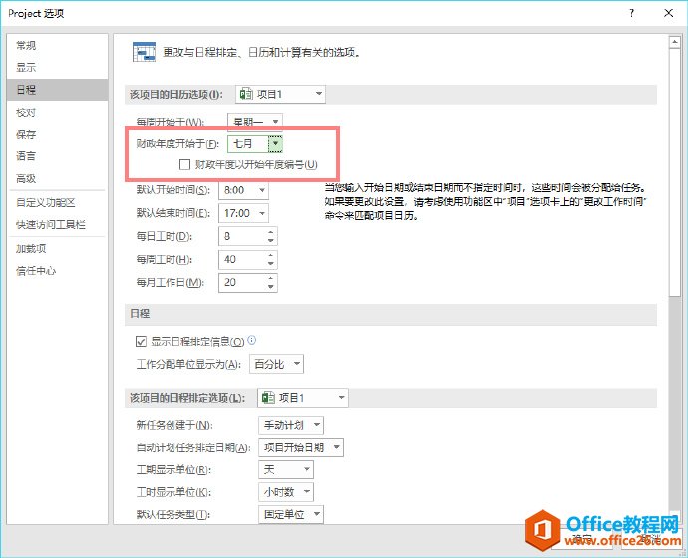Open 默认结束时间 17:00 dropdown
This screenshot has height=558, width=688.
click(x=243, y=213)
